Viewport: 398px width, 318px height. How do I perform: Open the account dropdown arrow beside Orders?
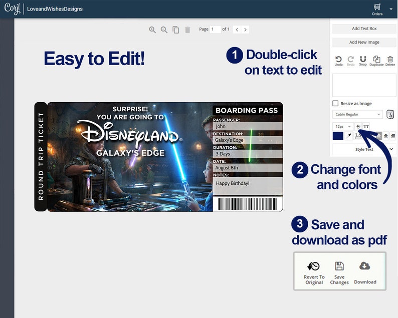[391, 9]
